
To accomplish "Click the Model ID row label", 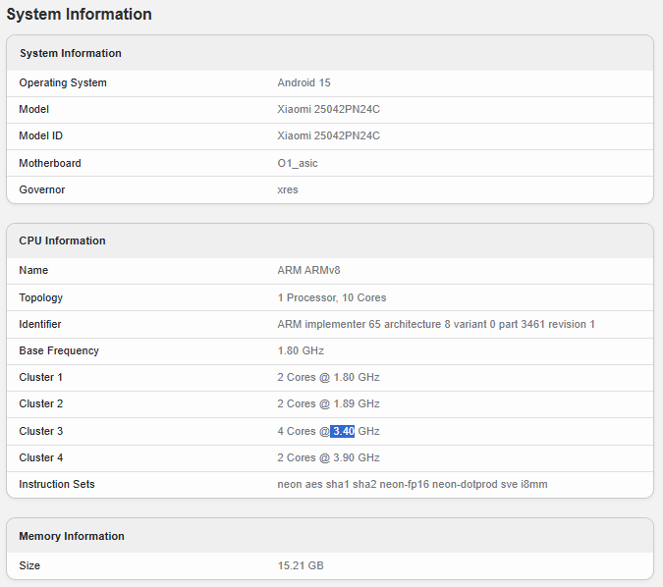I will click(x=40, y=135).
